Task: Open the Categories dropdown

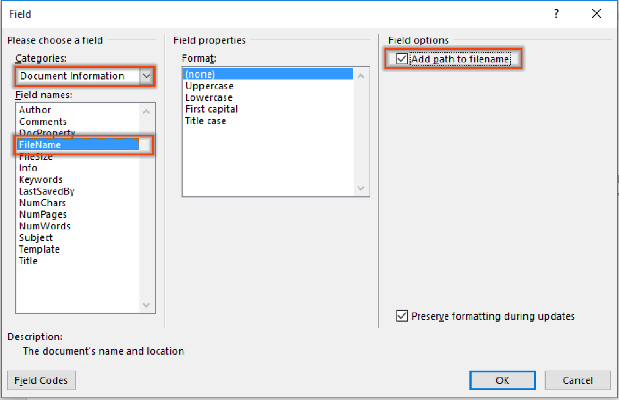Action: tap(146, 76)
